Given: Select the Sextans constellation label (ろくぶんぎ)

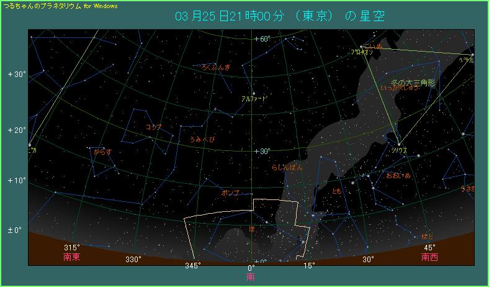Looking at the screenshot, I should click(215, 67).
